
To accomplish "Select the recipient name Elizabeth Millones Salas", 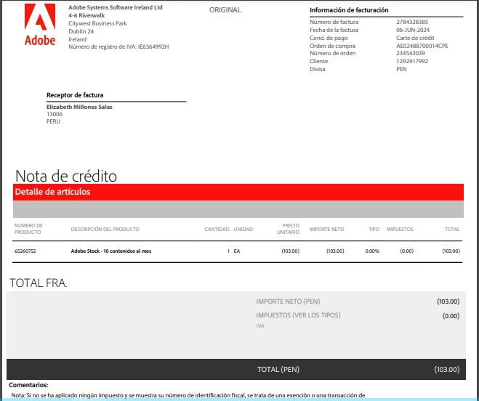I will point(79,107).
